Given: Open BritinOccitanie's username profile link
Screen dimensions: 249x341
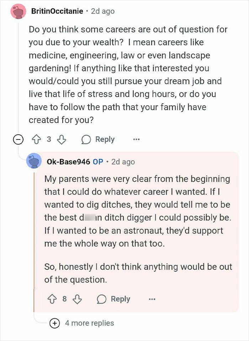Looking at the screenshot, I should (57, 11).
